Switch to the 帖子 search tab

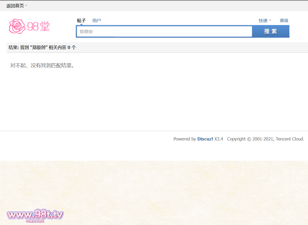tap(81, 20)
